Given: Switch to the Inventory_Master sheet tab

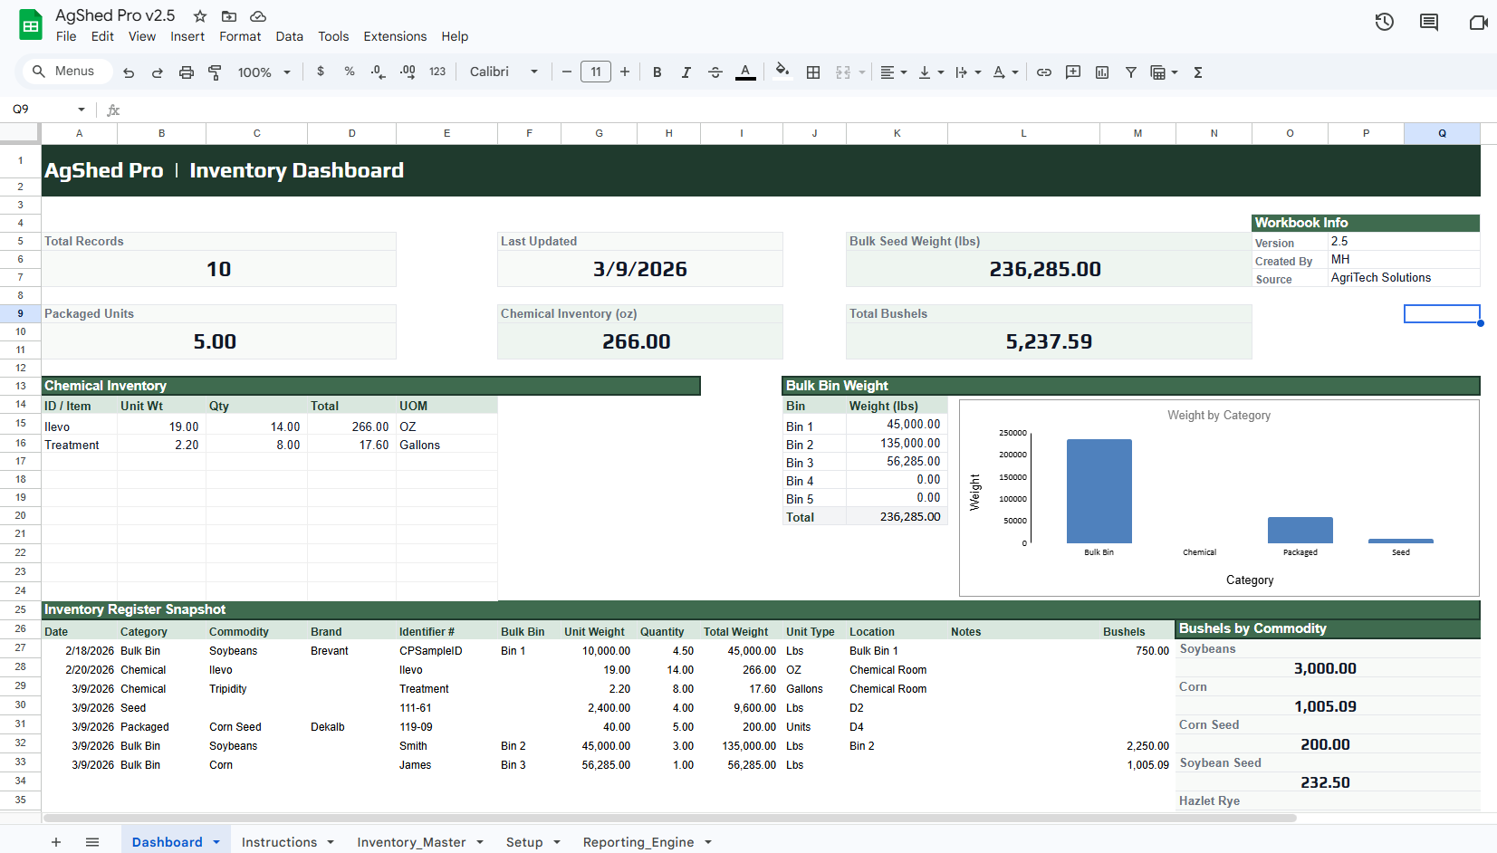Looking at the screenshot, I should coord(412,842).
